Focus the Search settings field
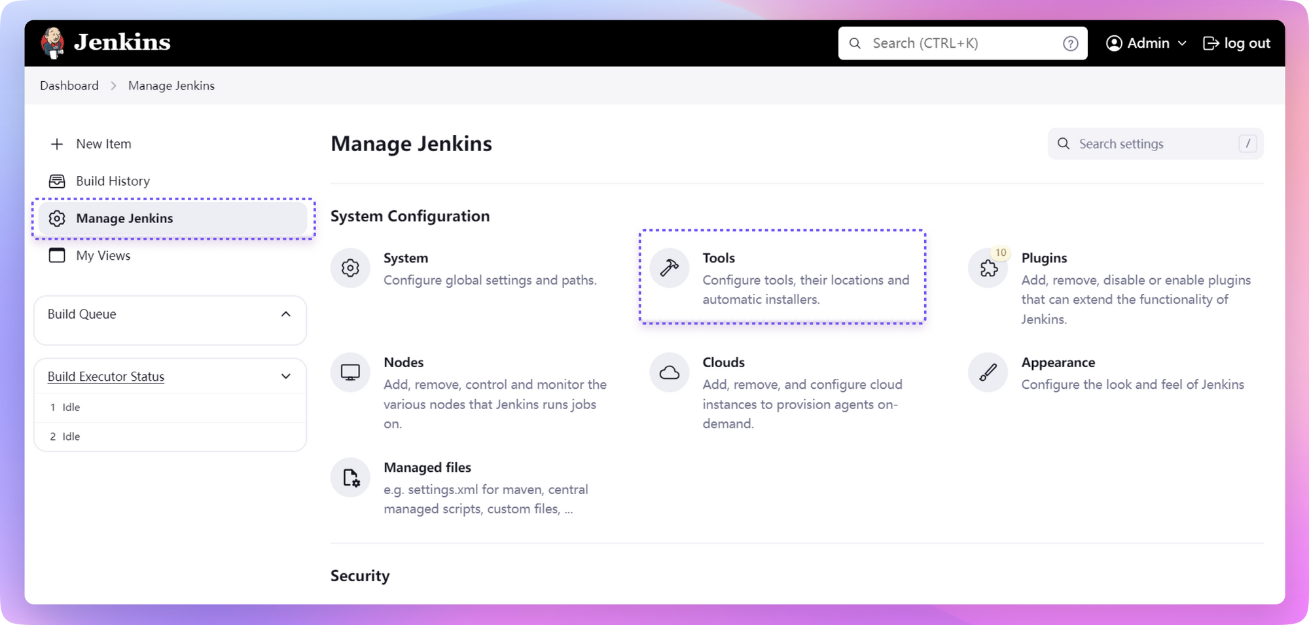Screen dimensions: 1309x625 pyautogui.click(x=1155, y=143)
